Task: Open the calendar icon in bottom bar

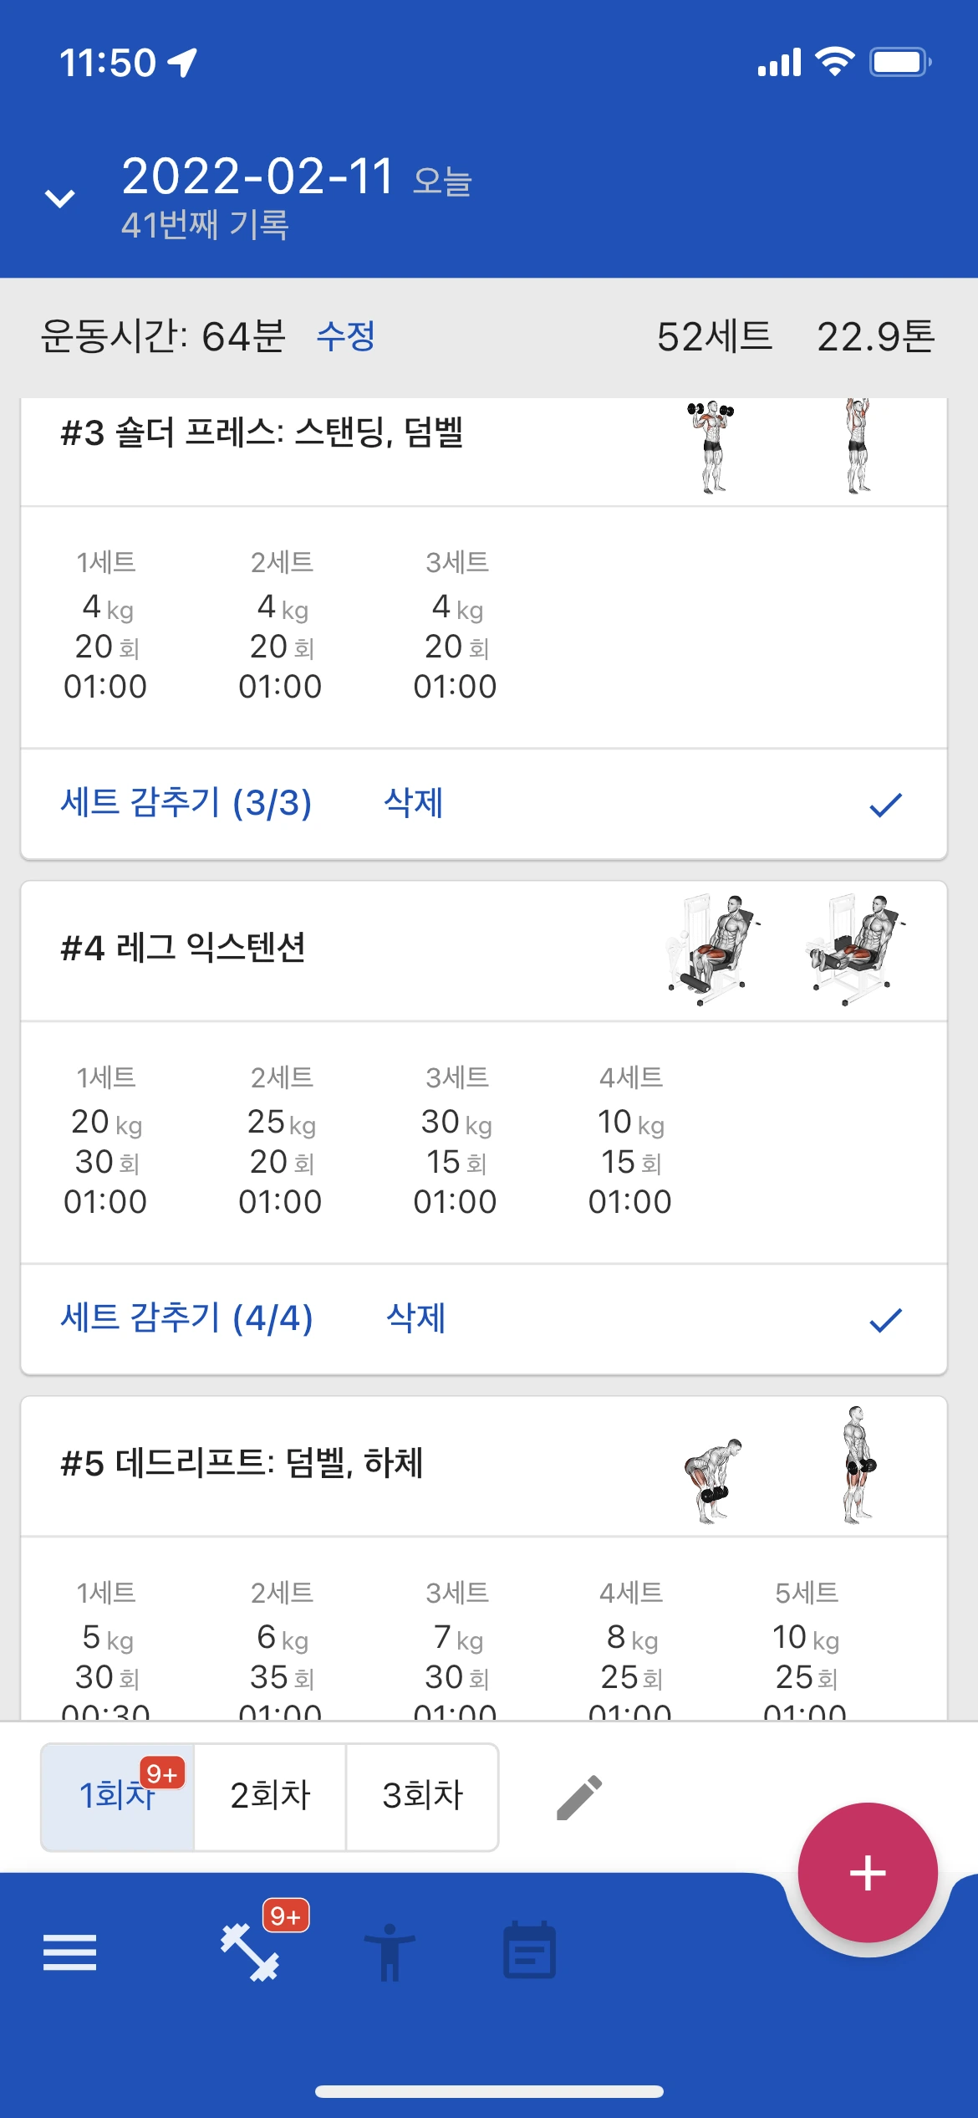Action: pyautogui.click(x=529, y=1951)
